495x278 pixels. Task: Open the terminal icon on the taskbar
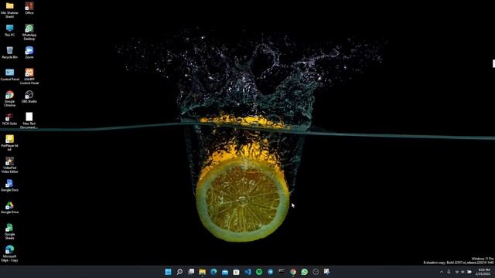point(282,272)
